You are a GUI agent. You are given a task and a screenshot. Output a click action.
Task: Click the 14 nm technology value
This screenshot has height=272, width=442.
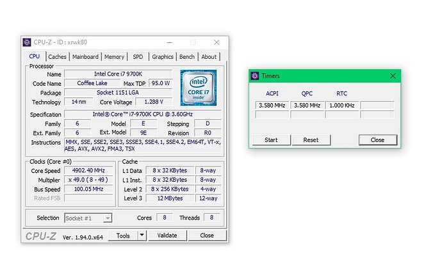[x=79, y=102]
